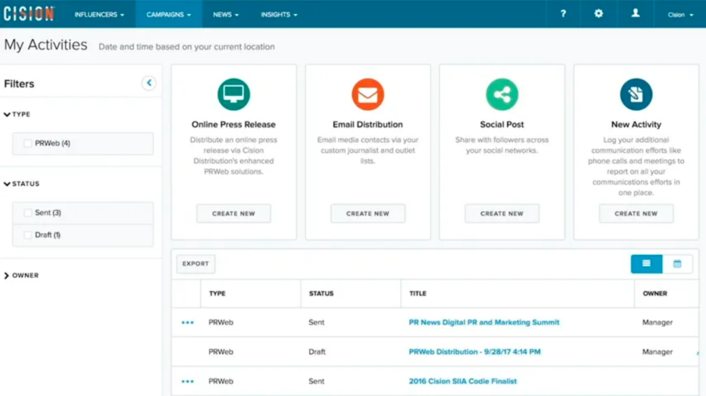Screen dimensions: 706x396
Task: Open the settings gear icon
Action: tap(598, 14)
